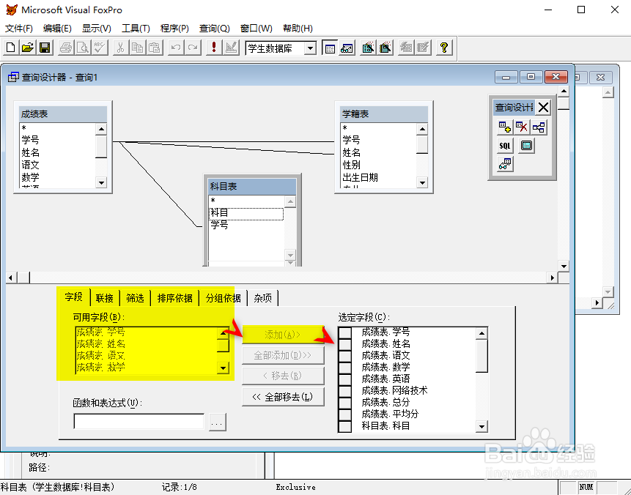Click the ABC spelling check icon
This screenshot has height=495, width=631.
(x=100, y=48)
